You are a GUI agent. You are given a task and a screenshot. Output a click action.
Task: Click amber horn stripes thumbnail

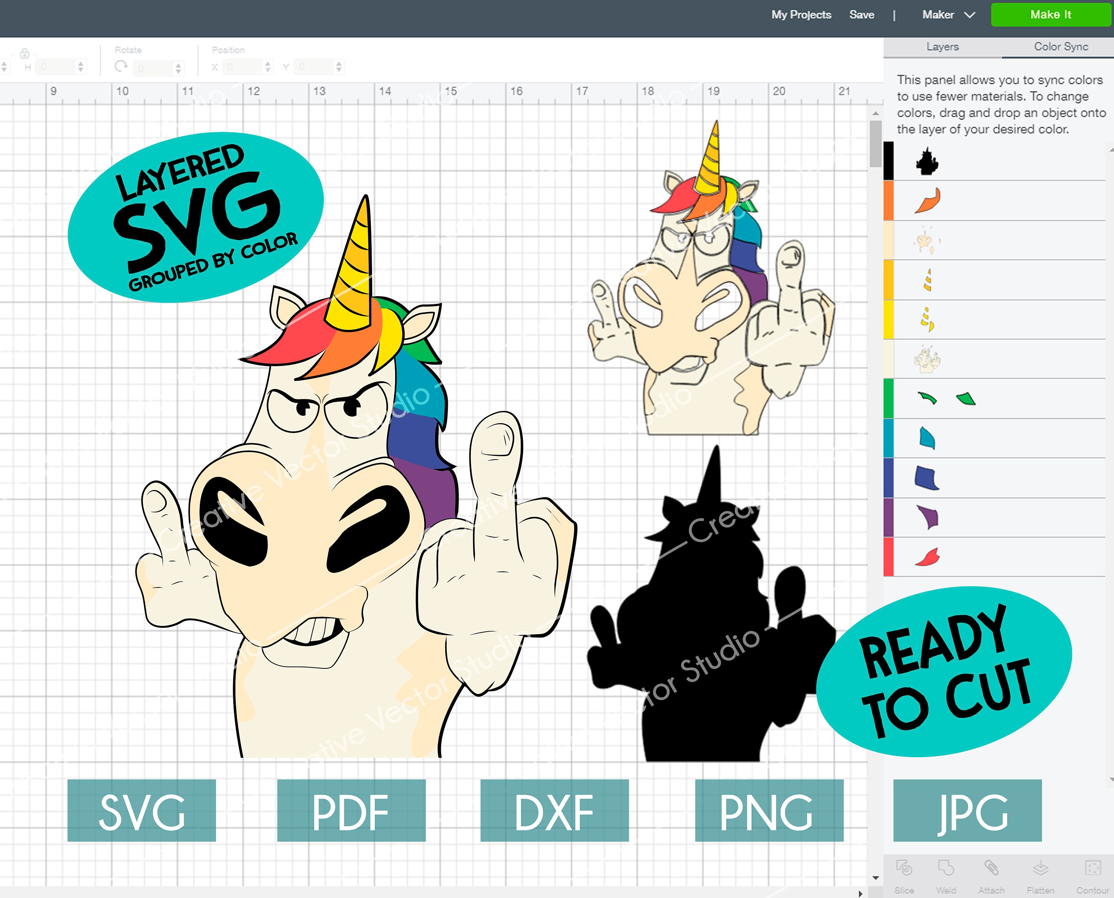[928, 280]
